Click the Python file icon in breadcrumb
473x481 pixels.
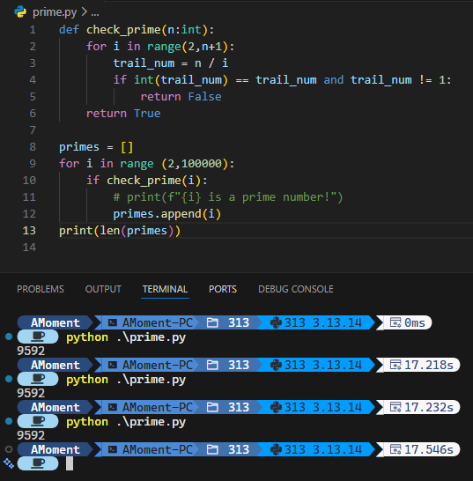pyautogui.click(x=20, y=12)
